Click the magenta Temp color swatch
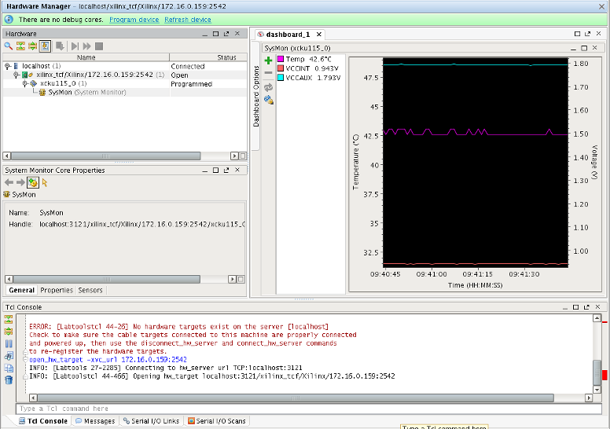 tap(281, 59)
